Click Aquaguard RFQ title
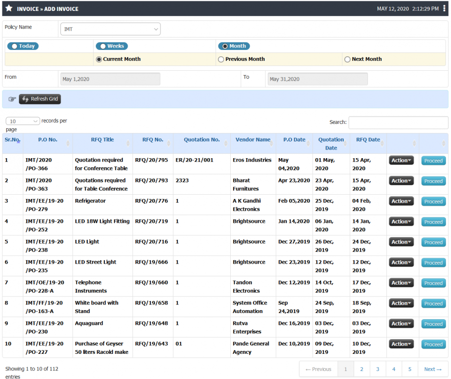 pos(89,323)
